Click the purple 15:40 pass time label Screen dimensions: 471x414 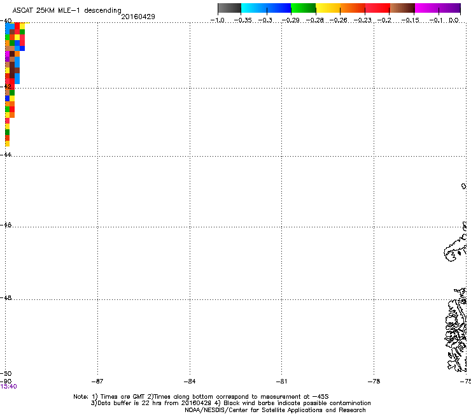pos(8,387)
